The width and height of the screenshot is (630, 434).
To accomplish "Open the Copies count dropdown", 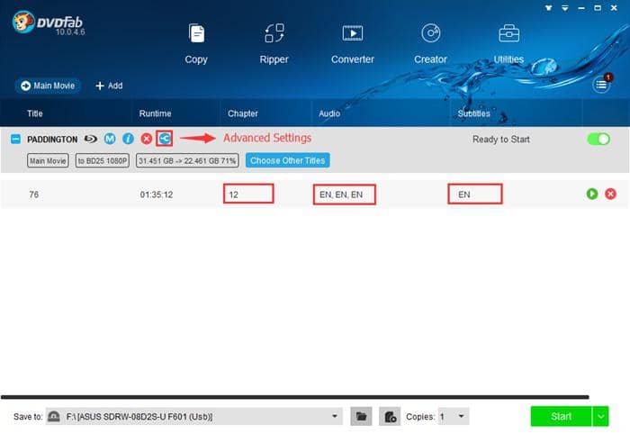I will 454,416.
